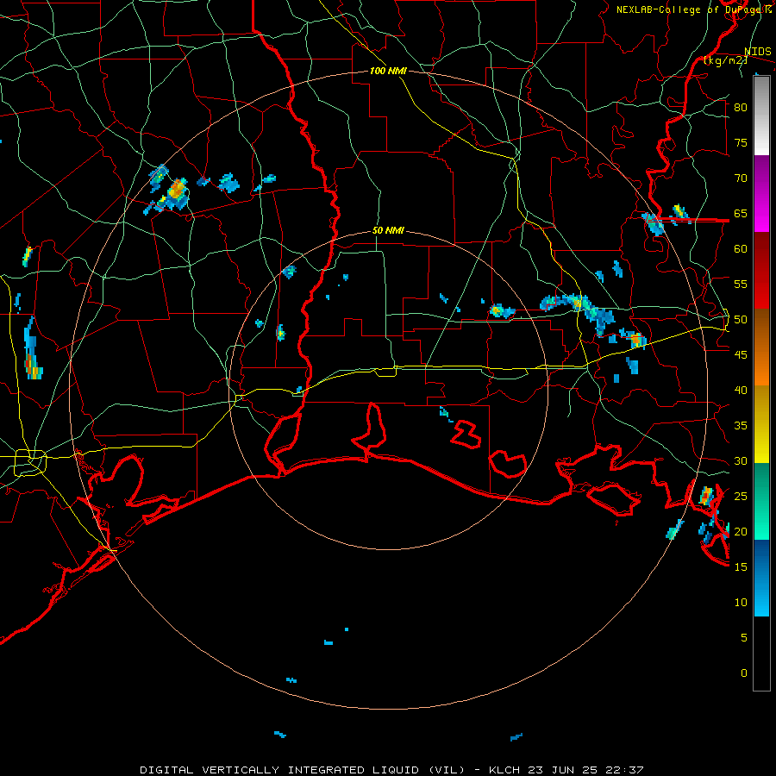Screen dimensions: 776x776
Task: Click the 70 value on color scale
Action: click(741, 178)
